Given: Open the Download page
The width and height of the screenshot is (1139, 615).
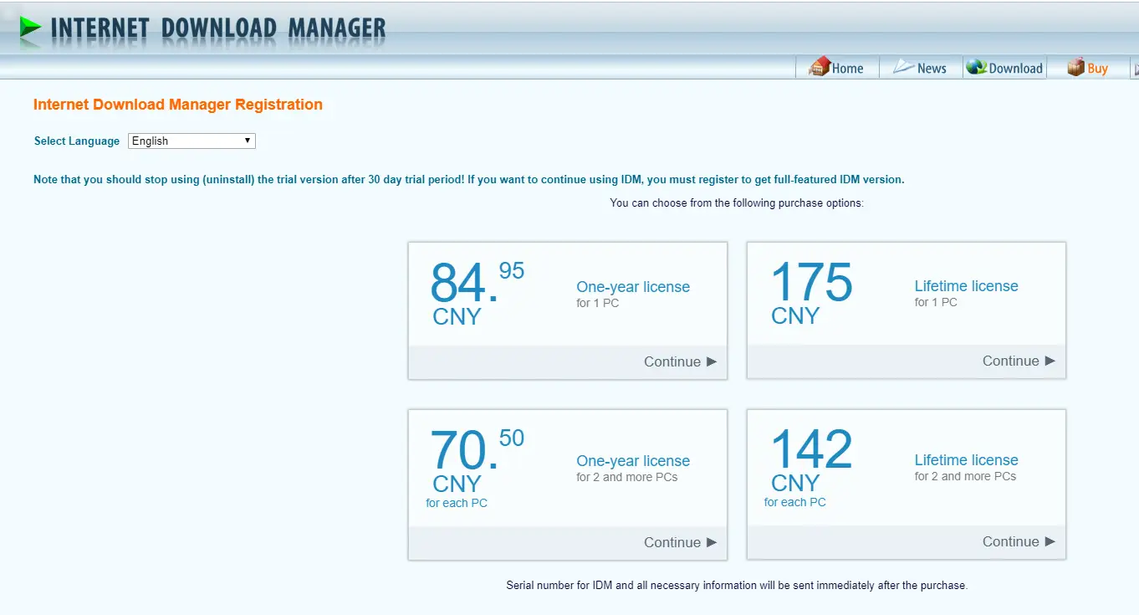Looking at the screenshot, I should point(1004,68).
